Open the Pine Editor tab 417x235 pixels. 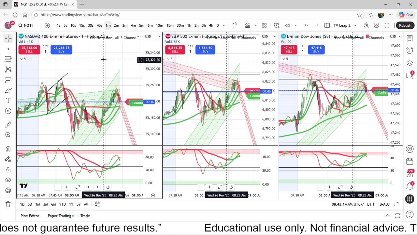pyautogui.click(x=30, y=216)
